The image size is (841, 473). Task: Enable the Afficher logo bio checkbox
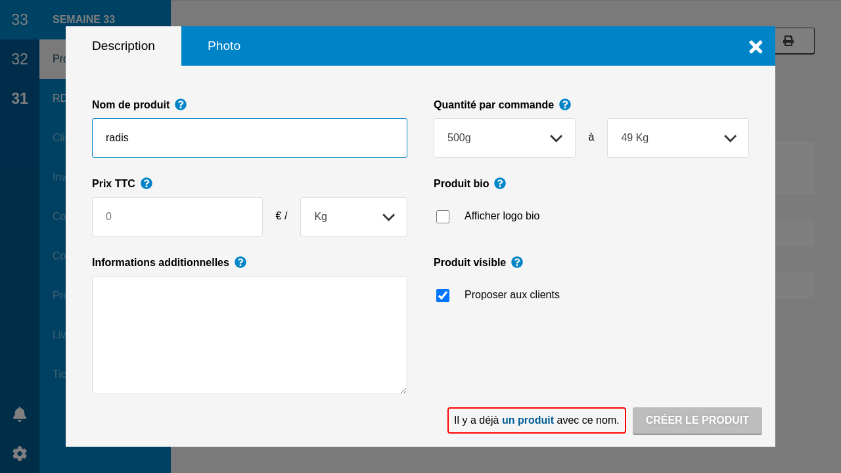click(443, 217)
